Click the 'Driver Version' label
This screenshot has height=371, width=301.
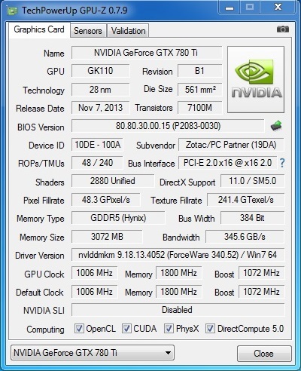pyautogui.click(x=40, y=256)
